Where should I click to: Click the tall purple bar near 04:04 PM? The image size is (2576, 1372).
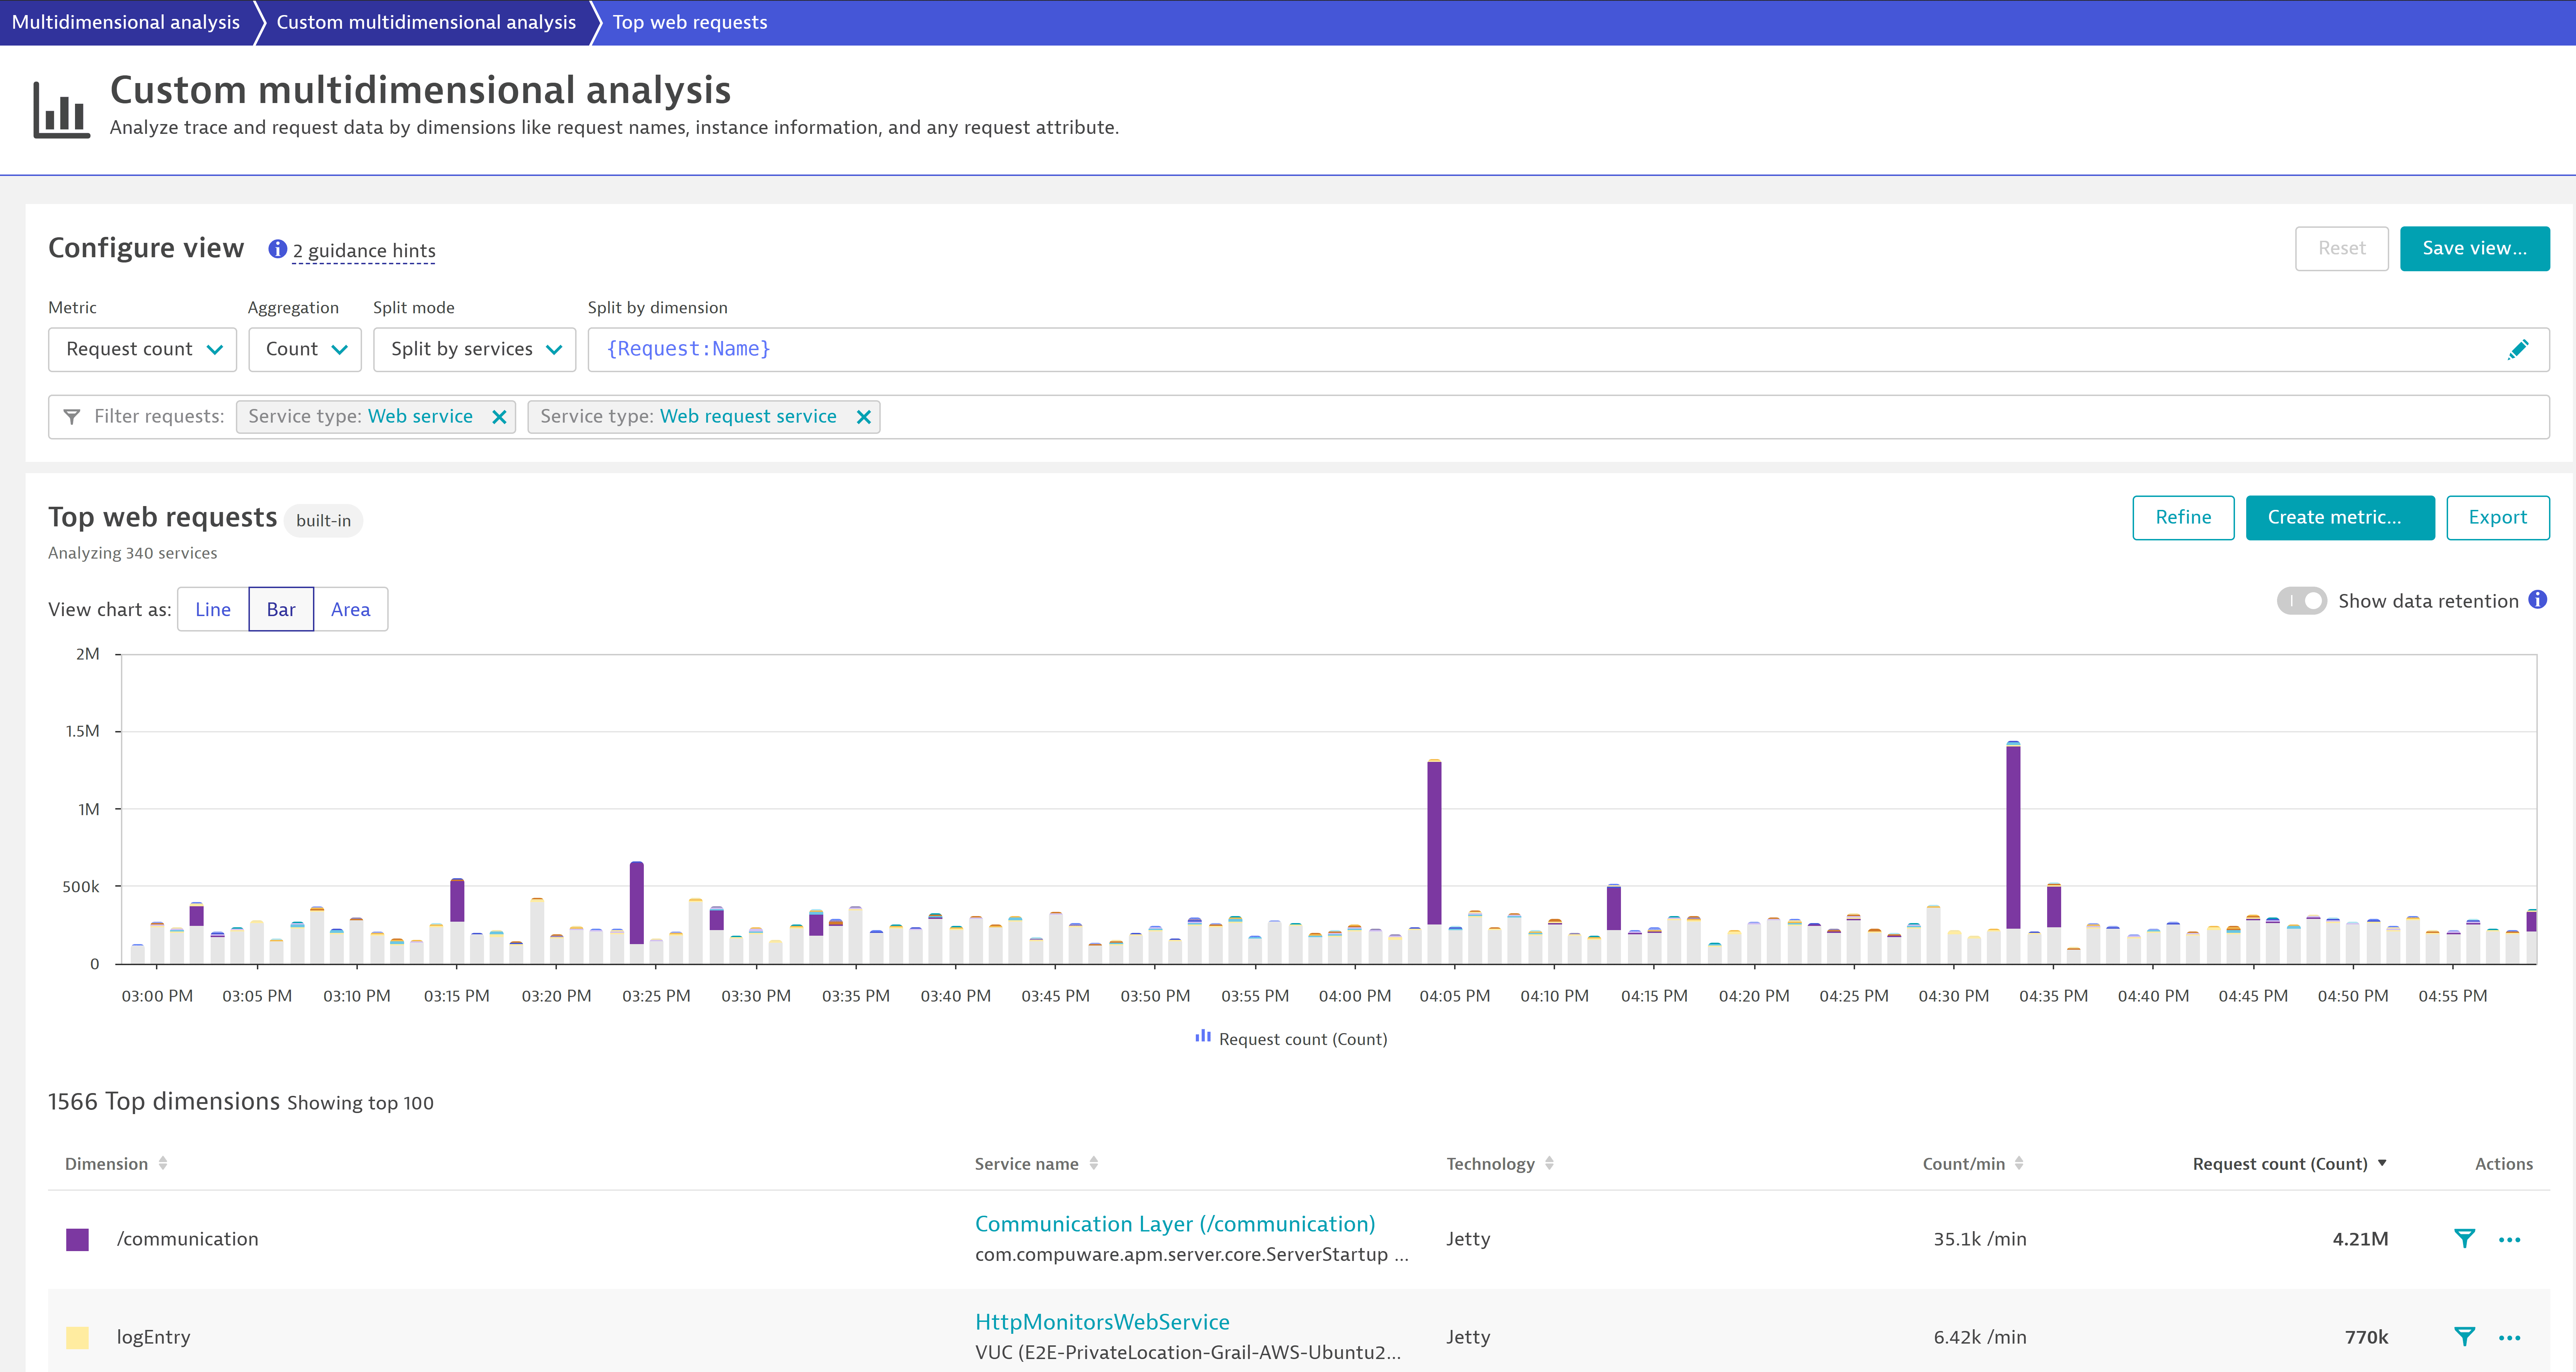1434,843
